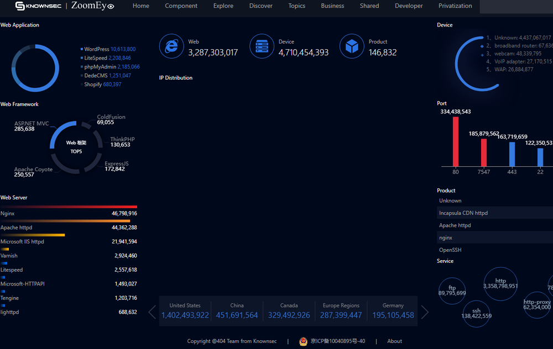
Task: Open the Business menu
Action: (332, 6)
